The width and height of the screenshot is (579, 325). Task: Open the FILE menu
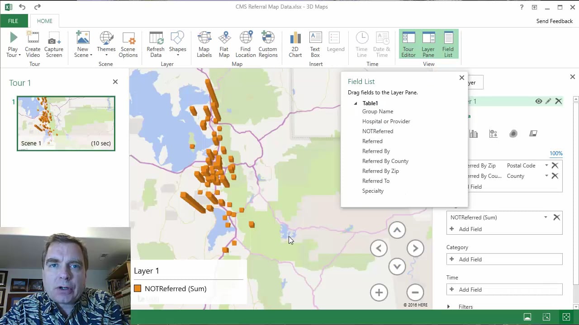coord(13,21)
